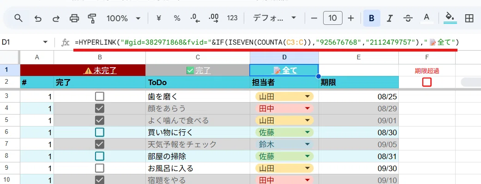Viewport: 481px width, 184px height.
Task: Select the 09/30 due date cell
Action: [359, 168]
